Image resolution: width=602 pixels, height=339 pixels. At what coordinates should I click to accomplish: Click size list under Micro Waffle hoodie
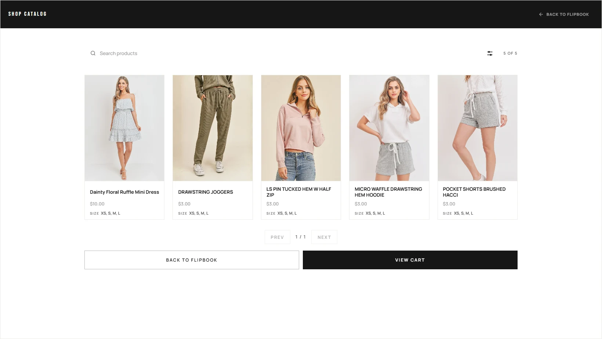pyautogui.click(x=375, y=213)
